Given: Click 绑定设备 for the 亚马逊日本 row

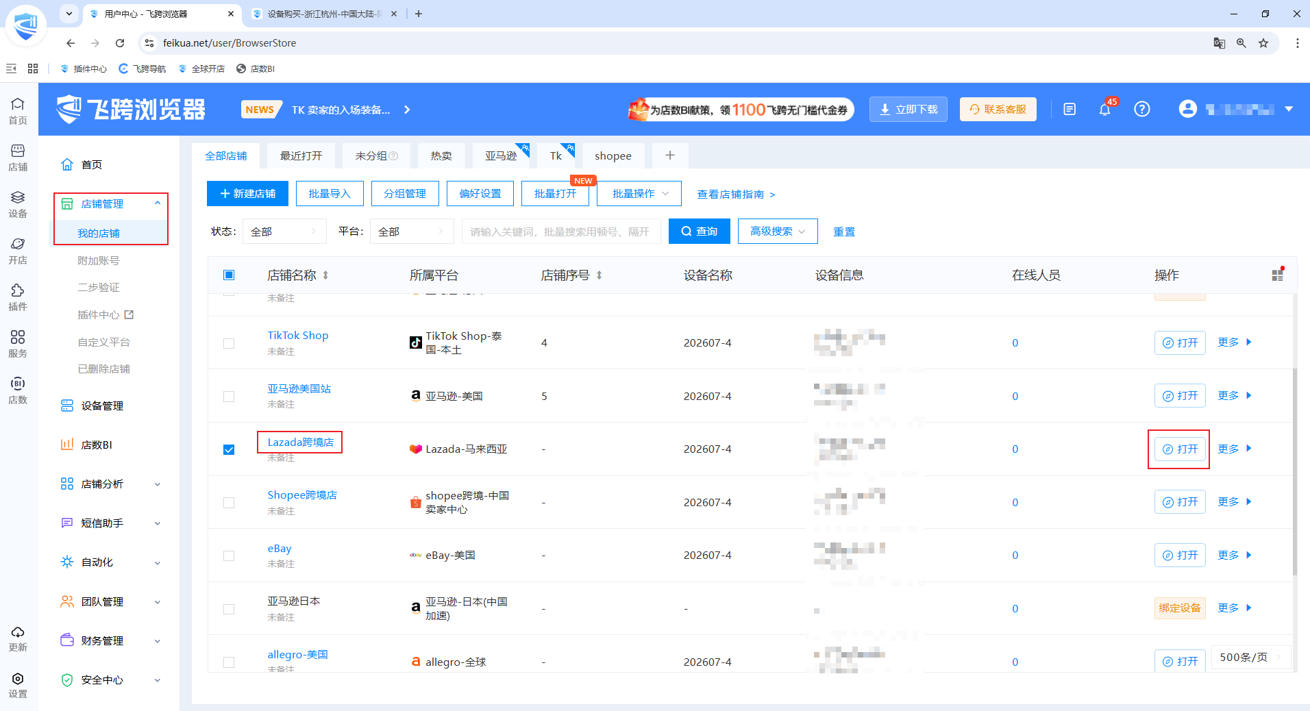Looking at the screenshot, I should pos(1180,608).
